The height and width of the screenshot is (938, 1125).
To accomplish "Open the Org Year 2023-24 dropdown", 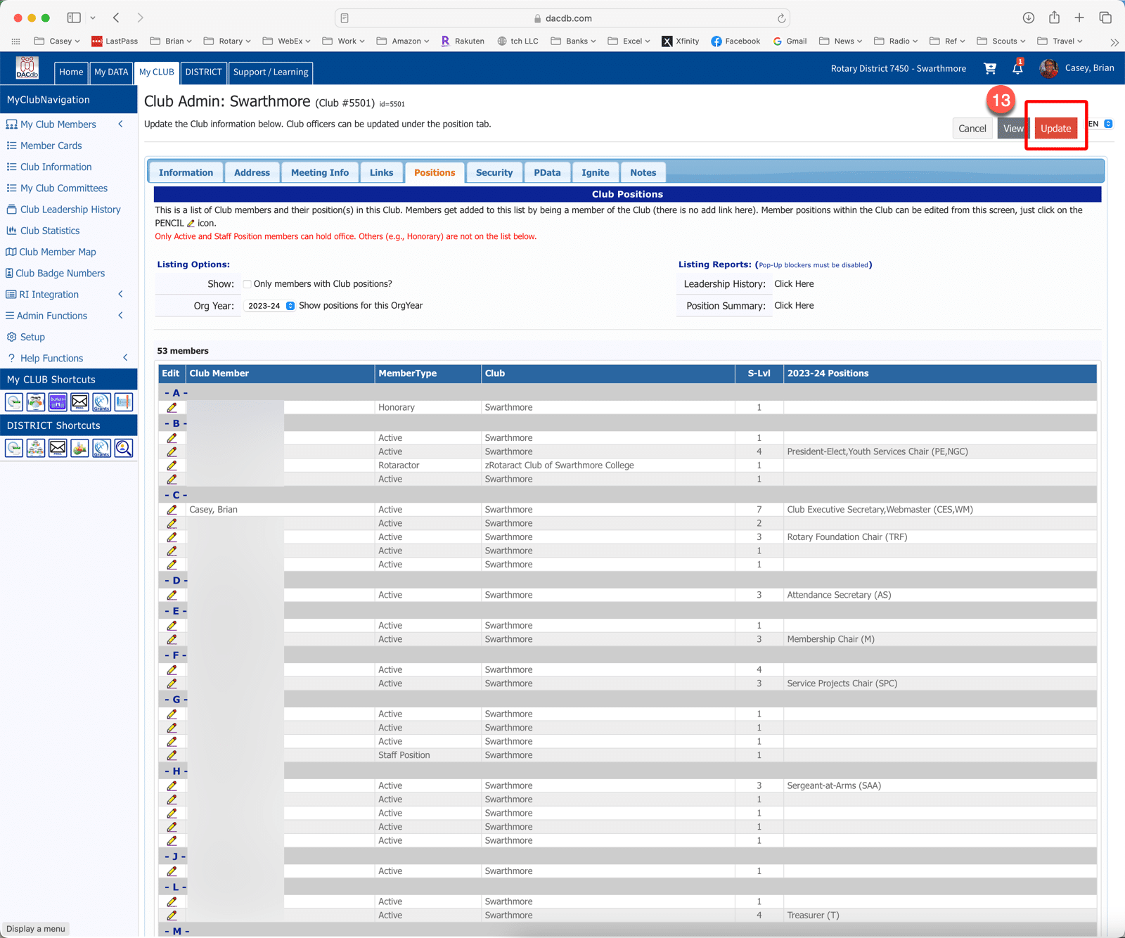I will coord(271,306).
